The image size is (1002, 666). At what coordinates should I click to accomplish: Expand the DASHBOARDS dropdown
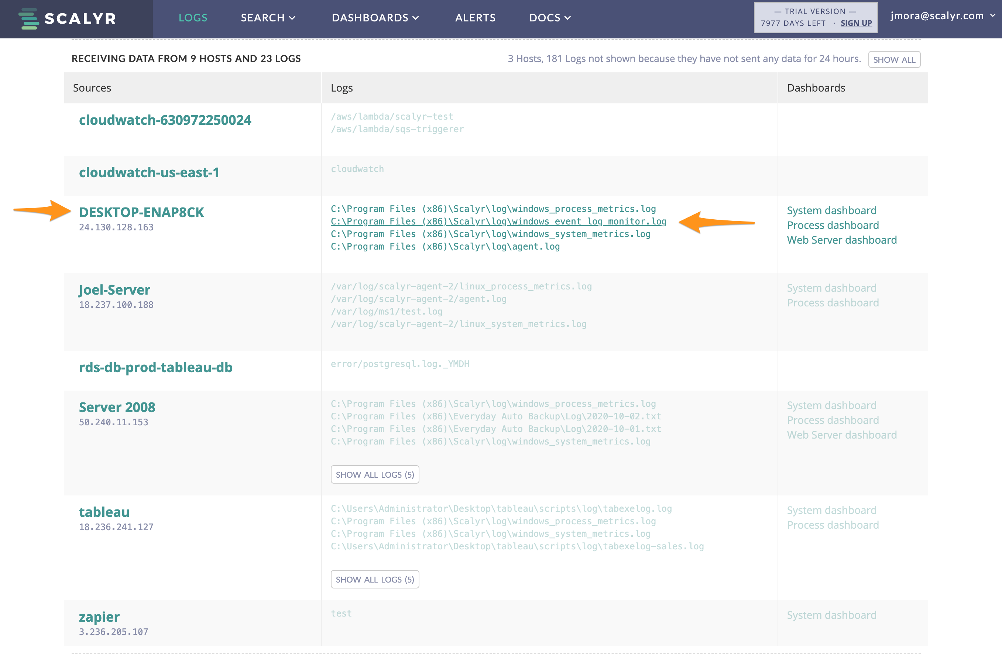(x=375, y=18)
